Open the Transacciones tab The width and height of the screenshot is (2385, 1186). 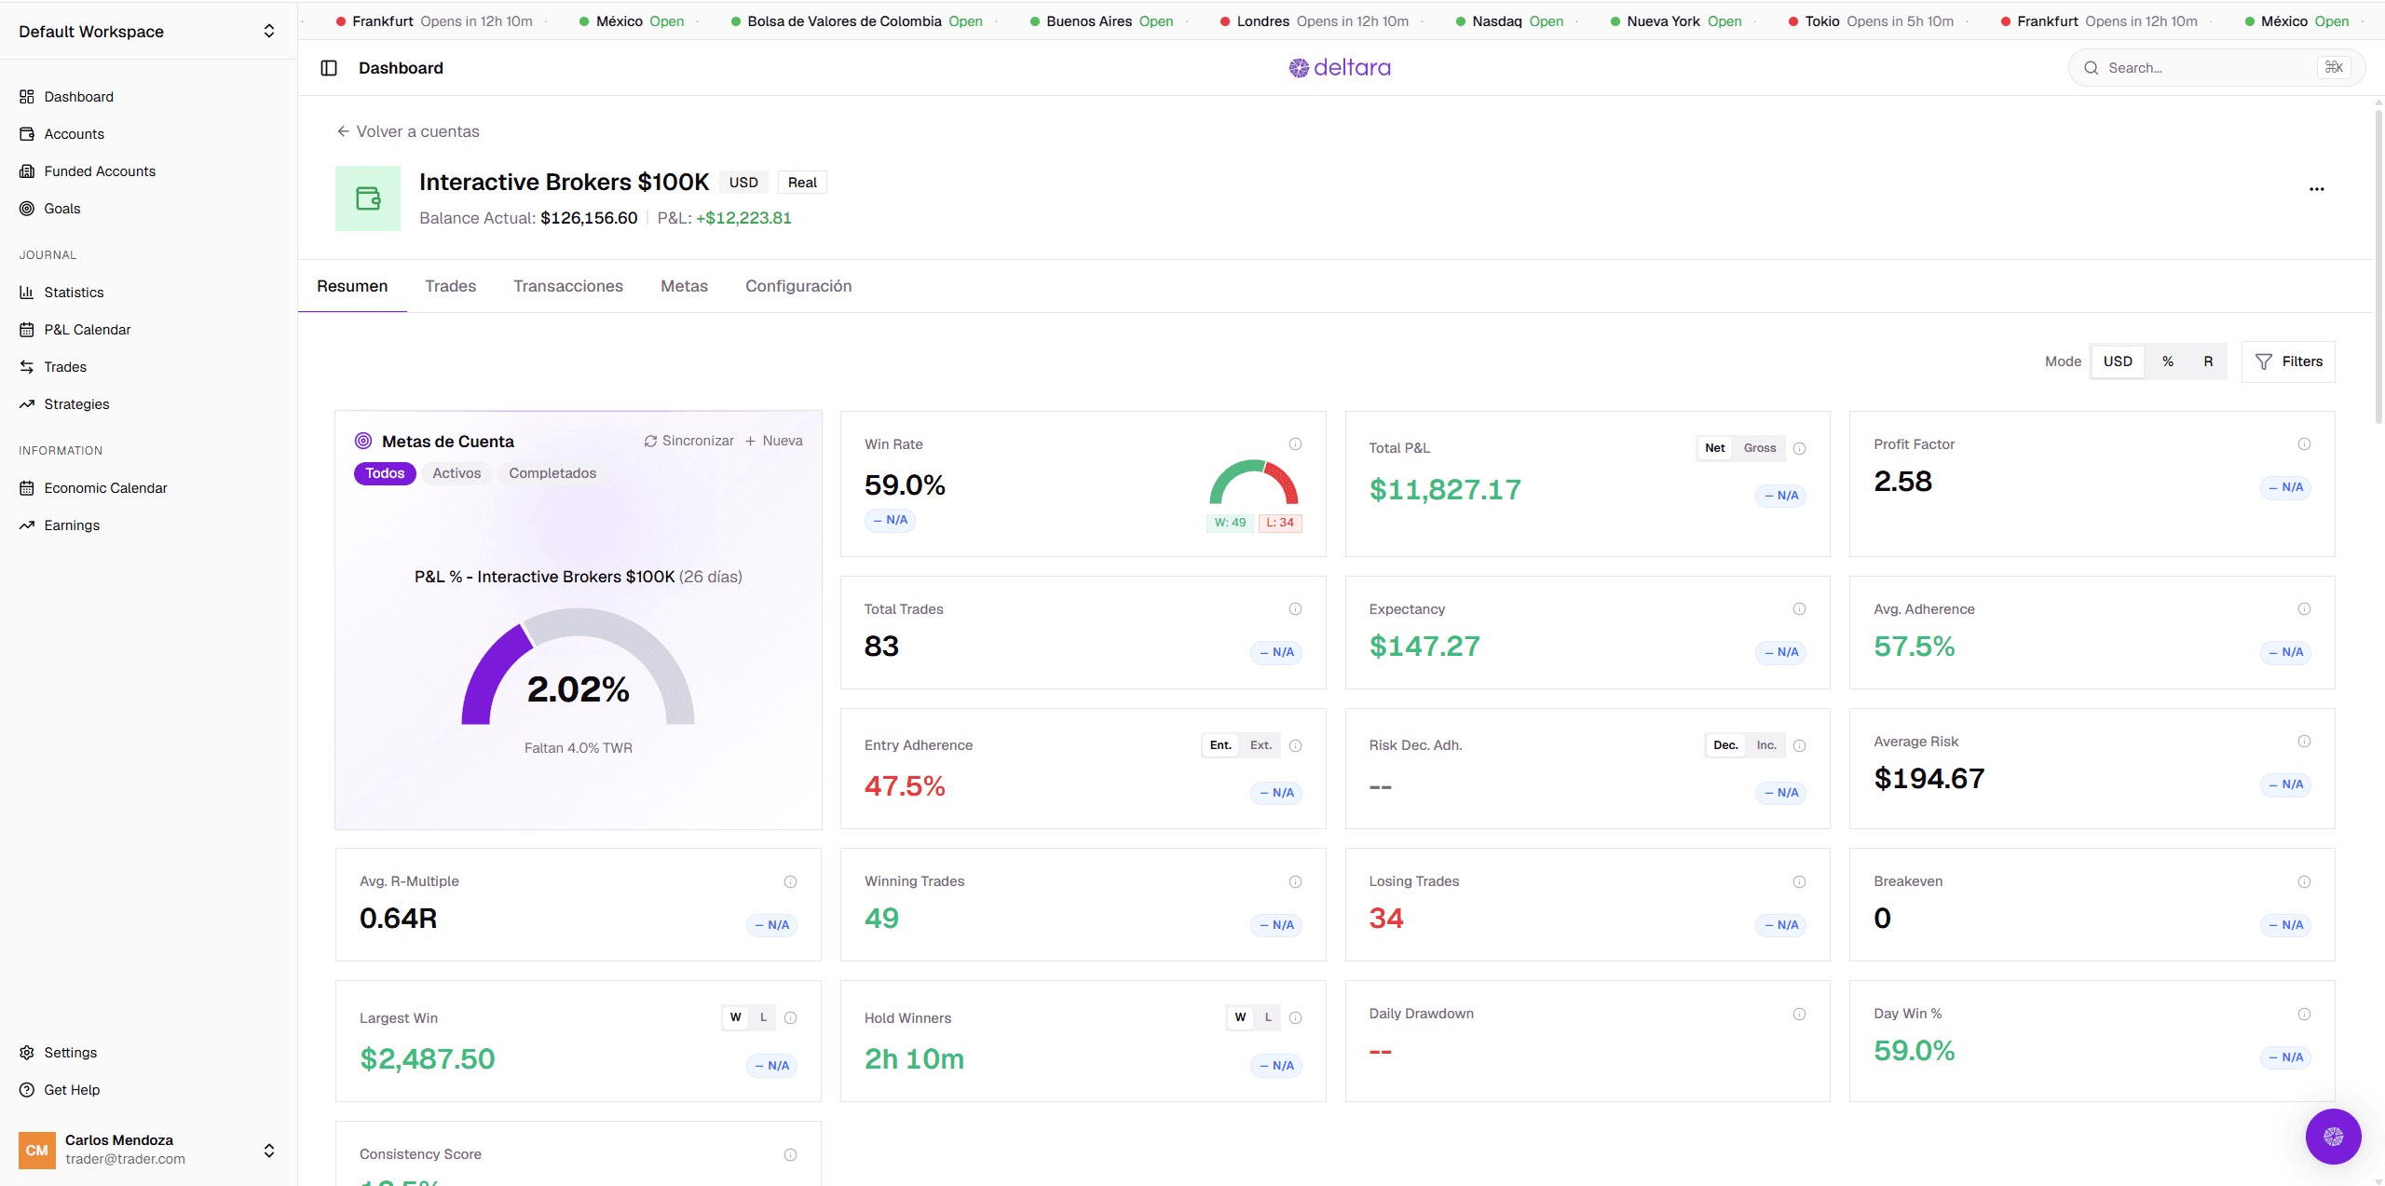568,286
